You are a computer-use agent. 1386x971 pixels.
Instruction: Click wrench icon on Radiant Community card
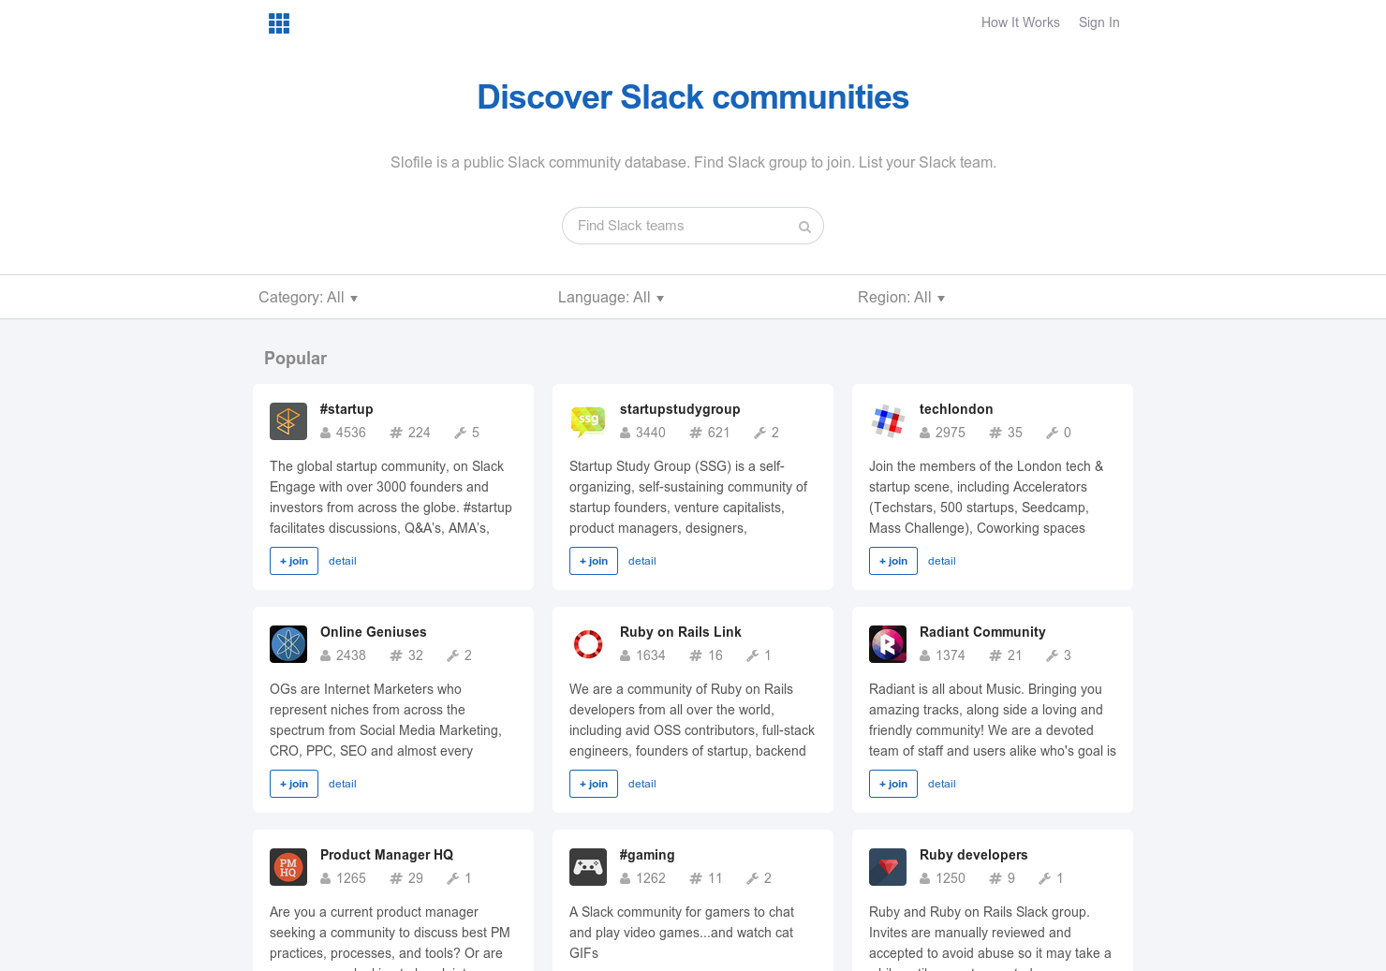[1053, 655]
